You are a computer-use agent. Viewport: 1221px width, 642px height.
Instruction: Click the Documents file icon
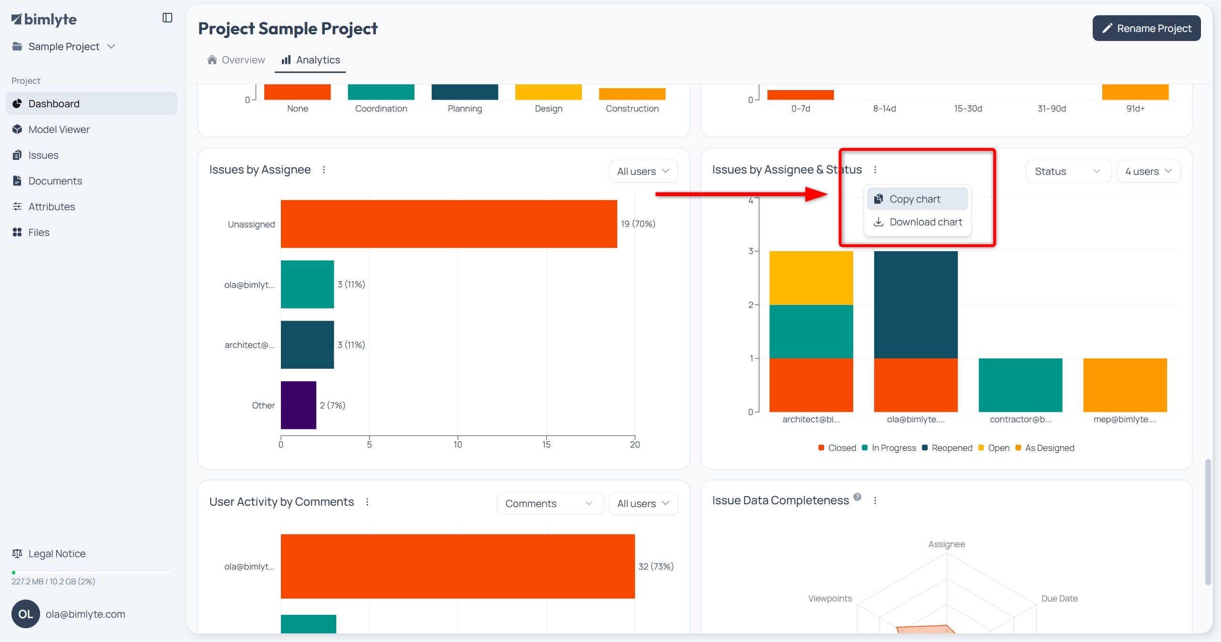tap(17, 181)
